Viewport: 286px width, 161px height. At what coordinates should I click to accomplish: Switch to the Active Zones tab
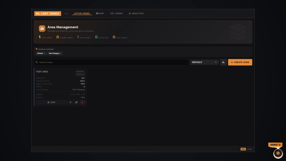pos(82,13)
